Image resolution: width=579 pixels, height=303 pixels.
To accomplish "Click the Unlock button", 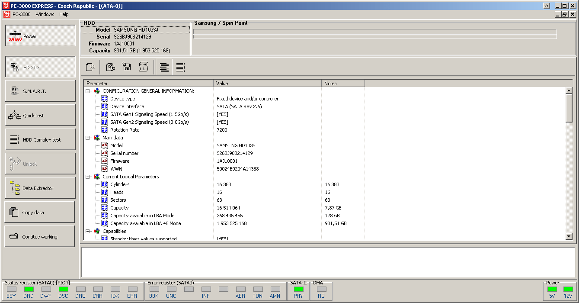I will (x=40, y=164).
